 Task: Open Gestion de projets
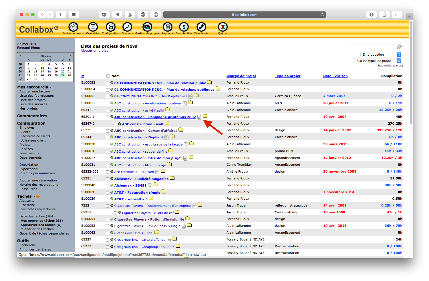click(x=147, y=27)
